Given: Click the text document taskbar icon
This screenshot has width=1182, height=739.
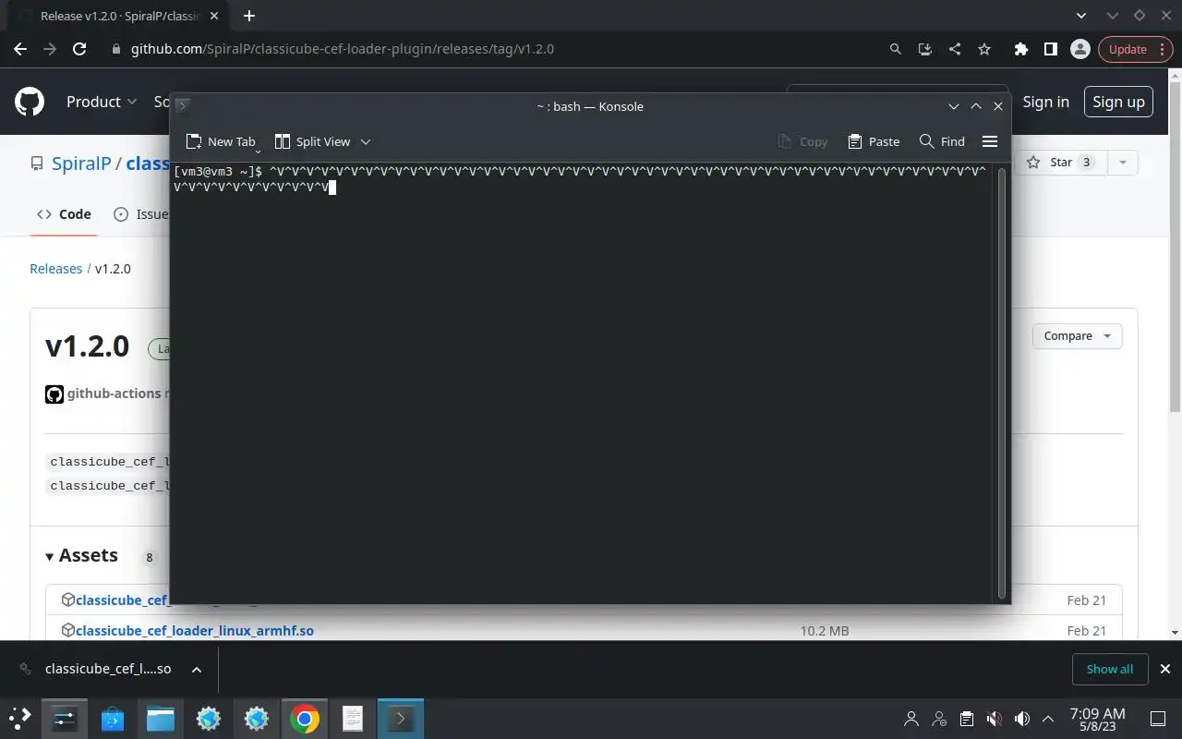Looking at the screenshot, I should click(x=353, y=718).
